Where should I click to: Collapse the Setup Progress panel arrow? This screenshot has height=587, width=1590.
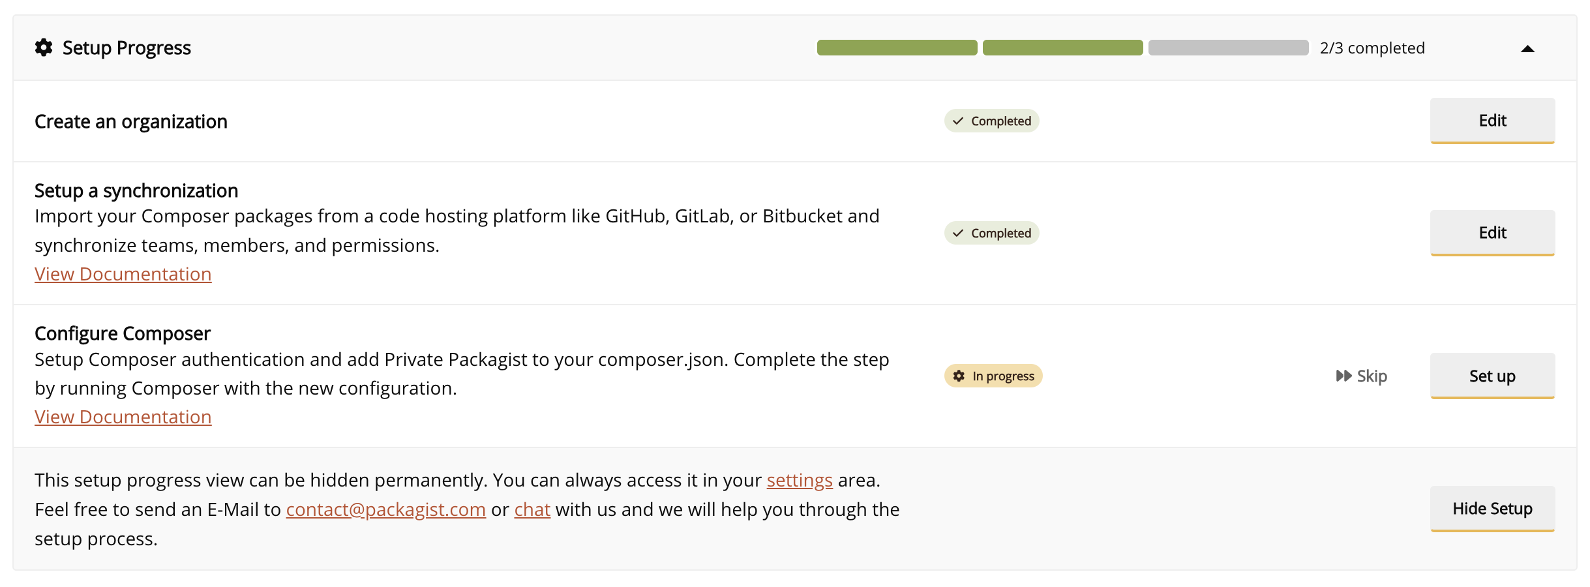(x=1527, y=49)
